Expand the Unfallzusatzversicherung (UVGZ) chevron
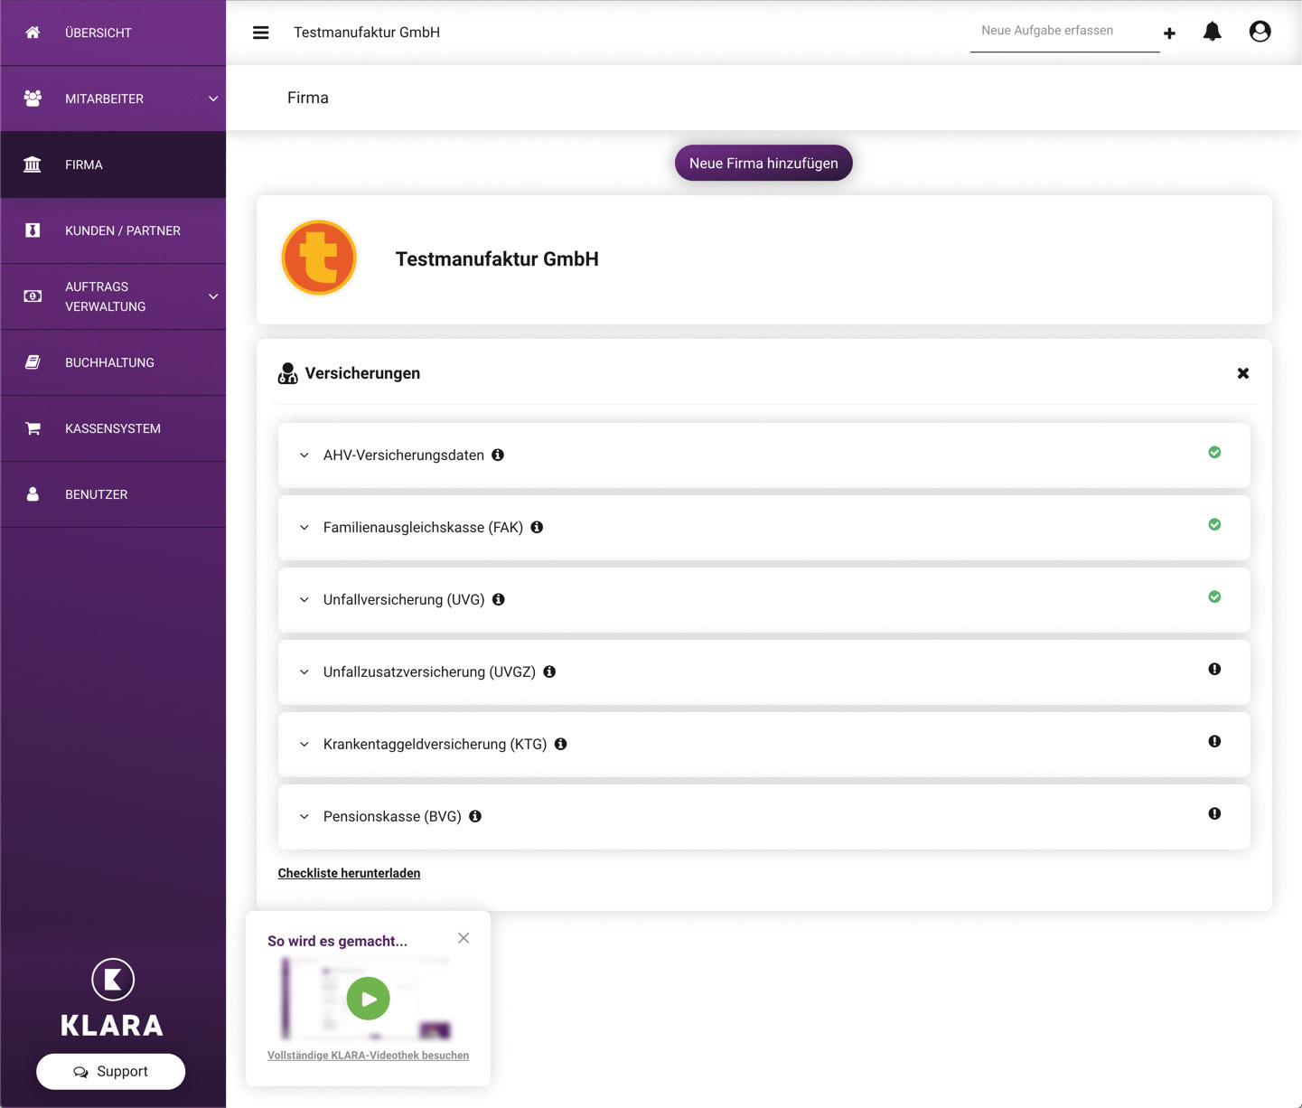The width and height of the screenshot is (1302, 1108). pyautogui.click(x=304, y=672)
